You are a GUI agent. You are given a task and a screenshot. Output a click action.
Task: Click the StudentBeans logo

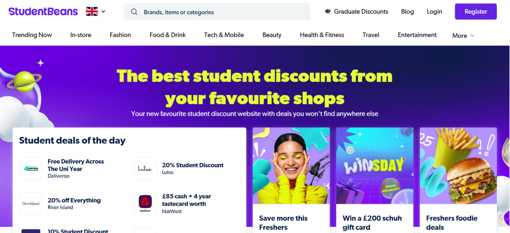click(43, 12)
